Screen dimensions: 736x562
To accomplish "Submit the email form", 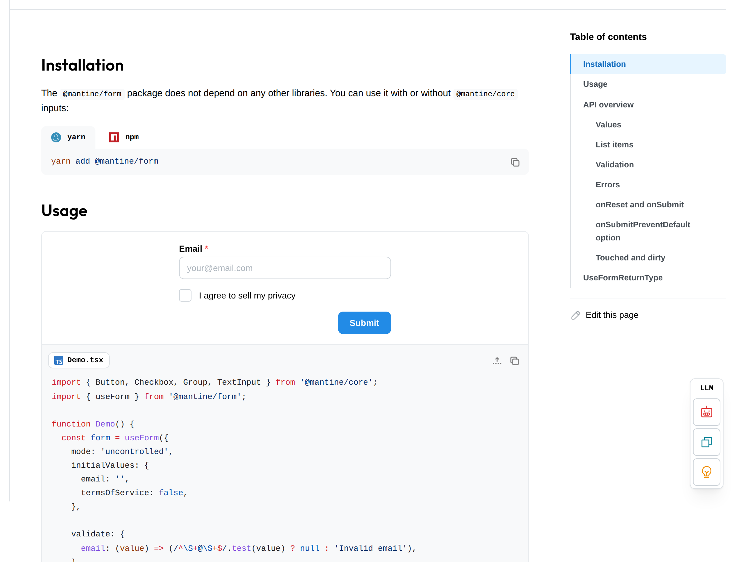I will tap(364, 323).
